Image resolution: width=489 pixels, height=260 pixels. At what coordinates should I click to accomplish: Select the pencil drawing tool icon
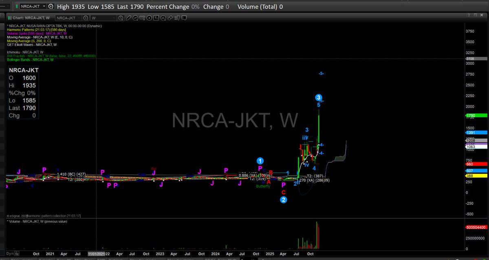coord(128,18)
